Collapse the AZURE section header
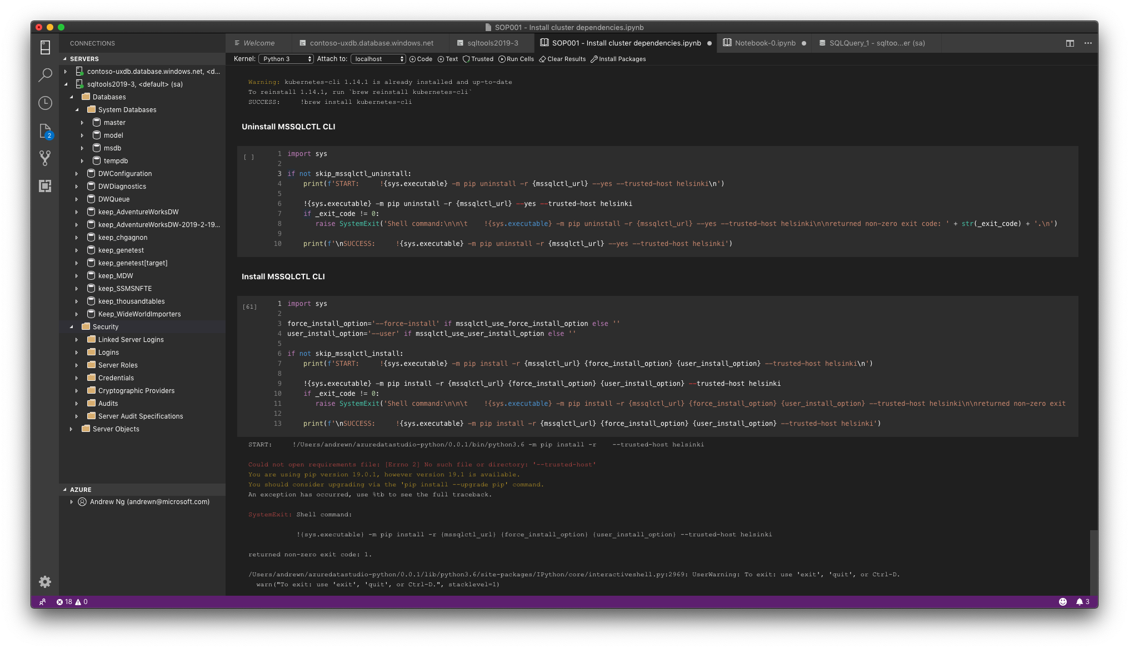The width and height of the screenshot is (1129, 649). coord(142,490)
